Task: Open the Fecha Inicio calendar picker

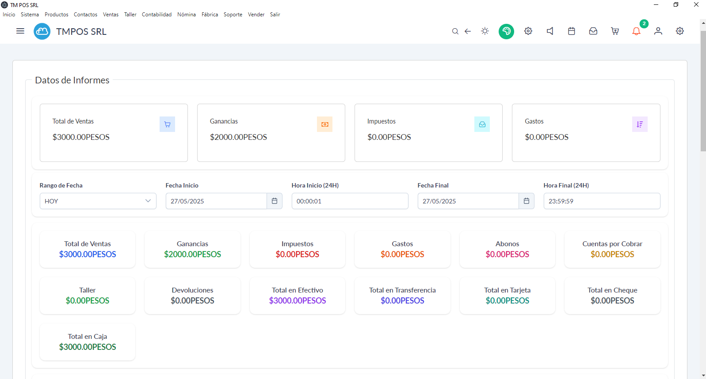Action: tap(275, 201)
